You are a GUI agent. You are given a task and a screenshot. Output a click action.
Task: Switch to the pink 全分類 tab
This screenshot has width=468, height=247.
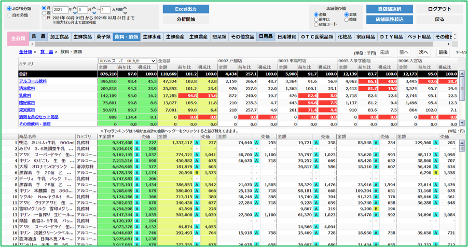point(18,38)
